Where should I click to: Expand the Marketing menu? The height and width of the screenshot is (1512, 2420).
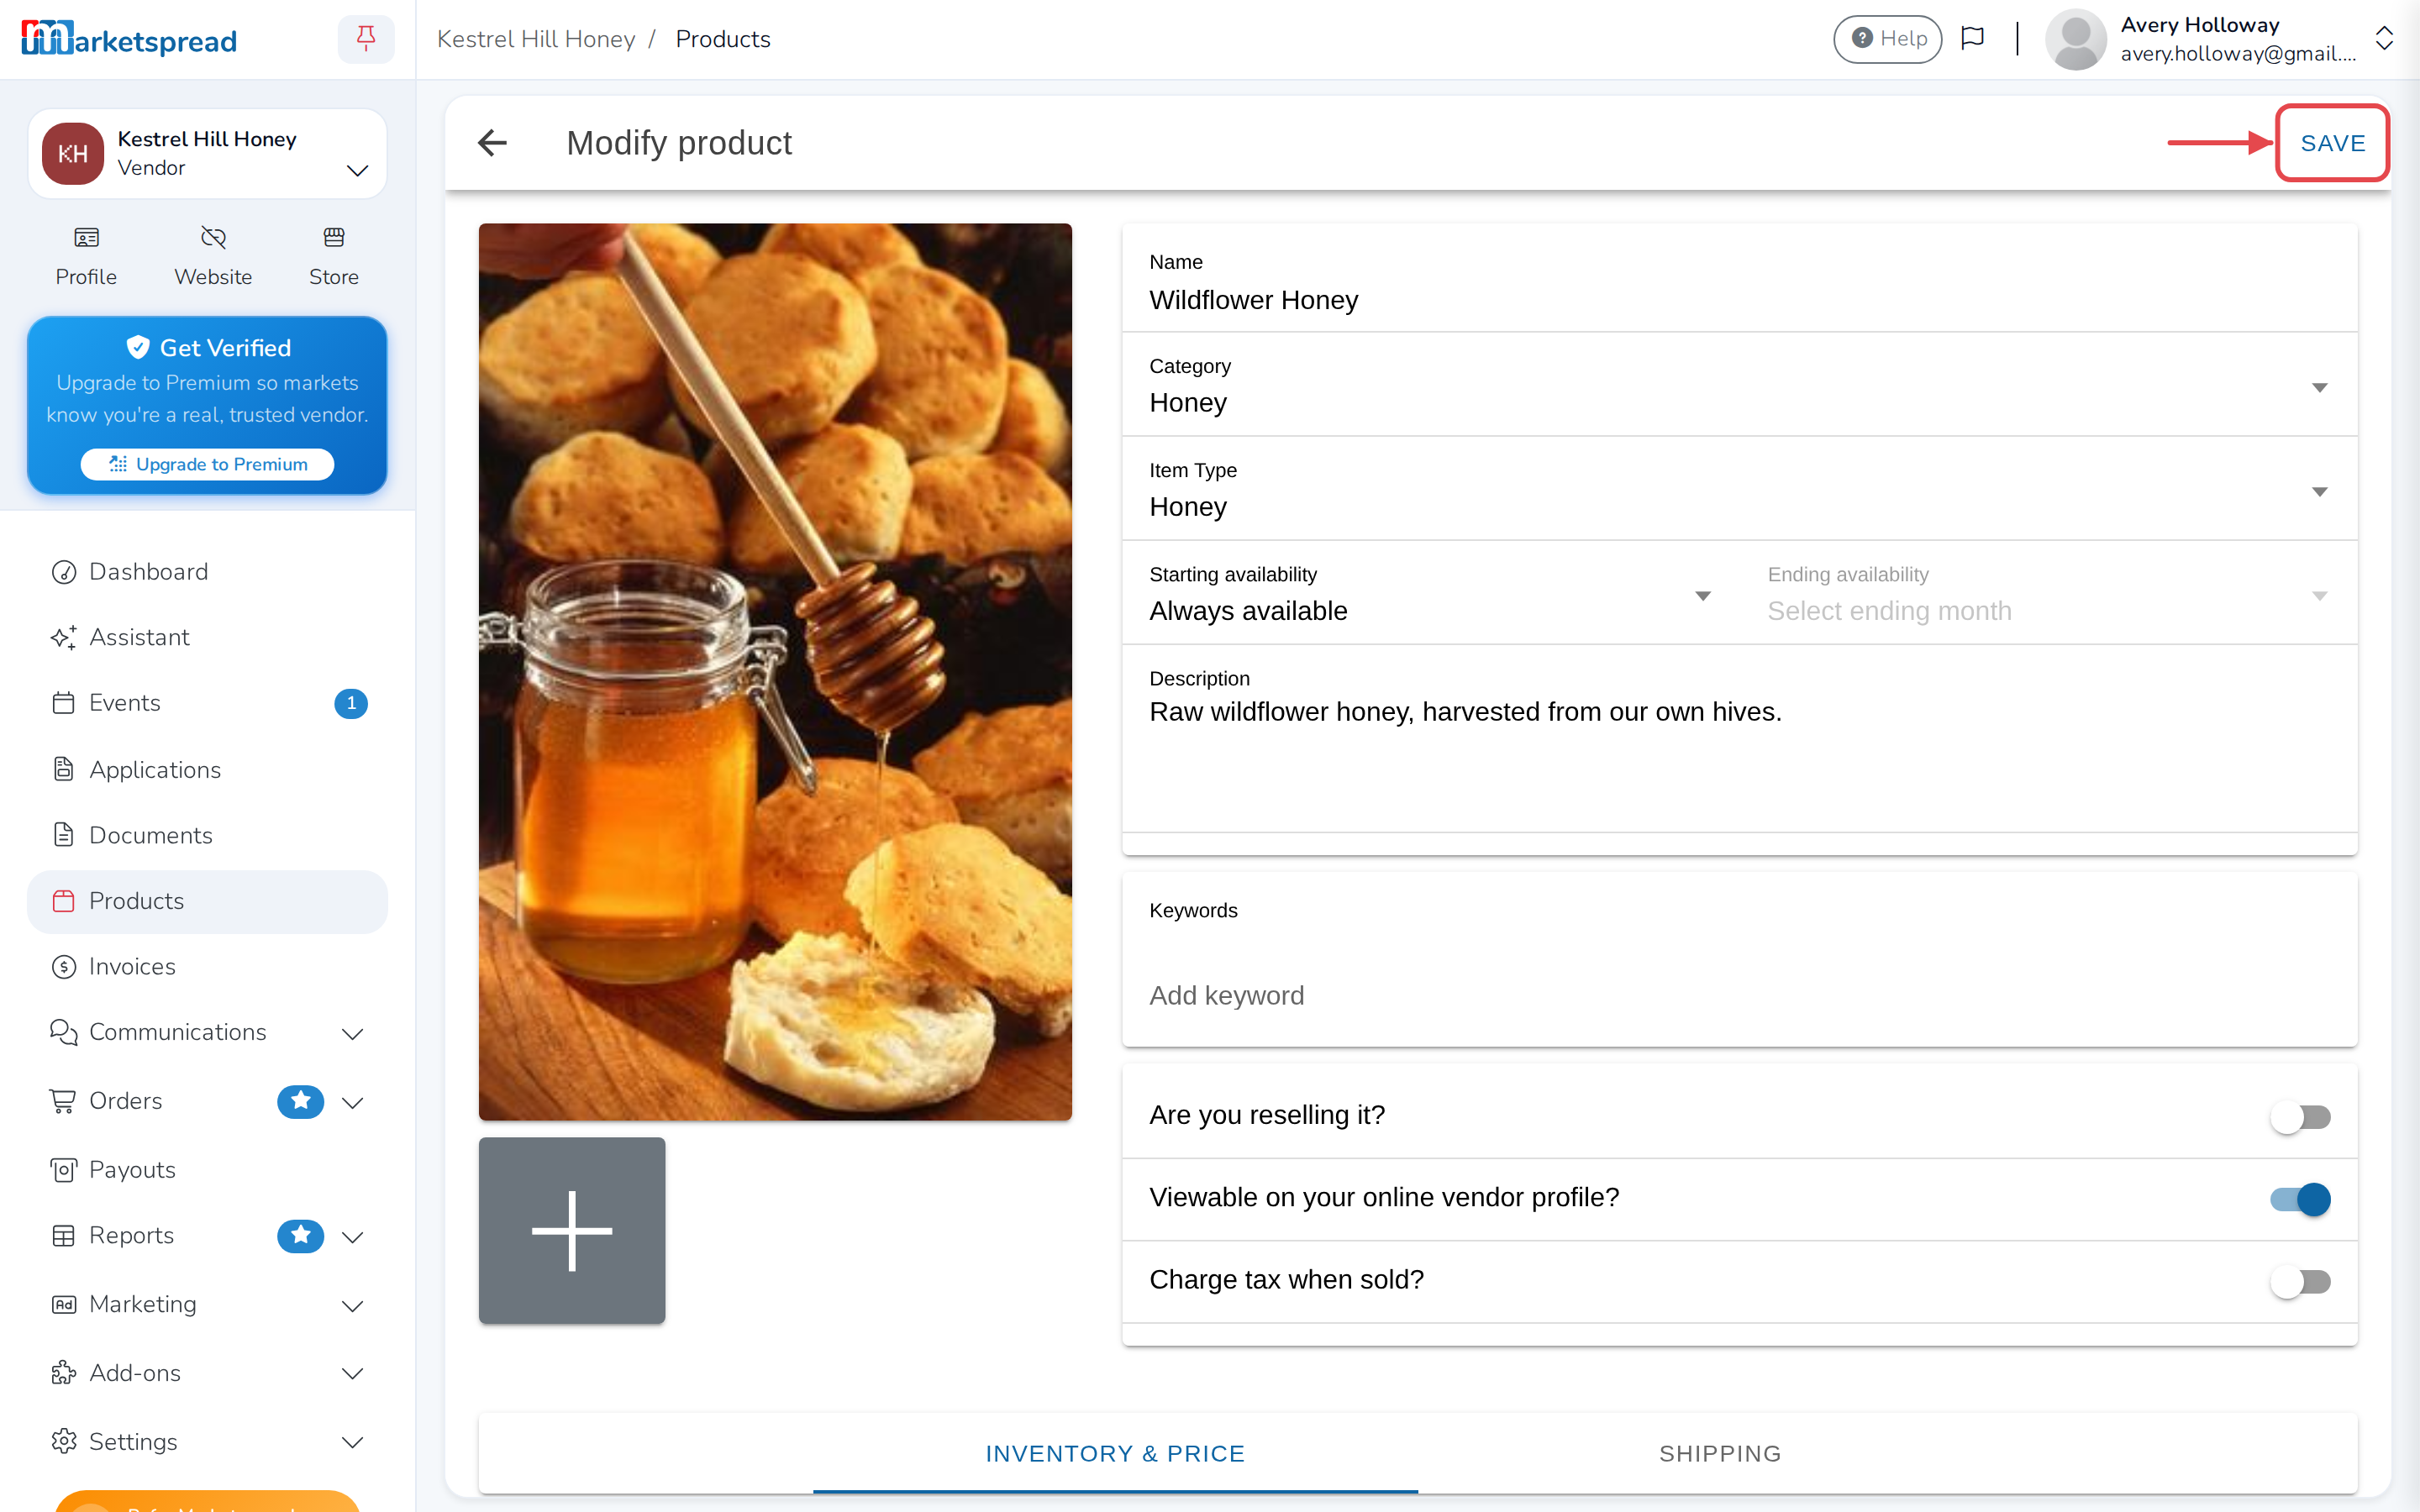[x=207, y=1304]
